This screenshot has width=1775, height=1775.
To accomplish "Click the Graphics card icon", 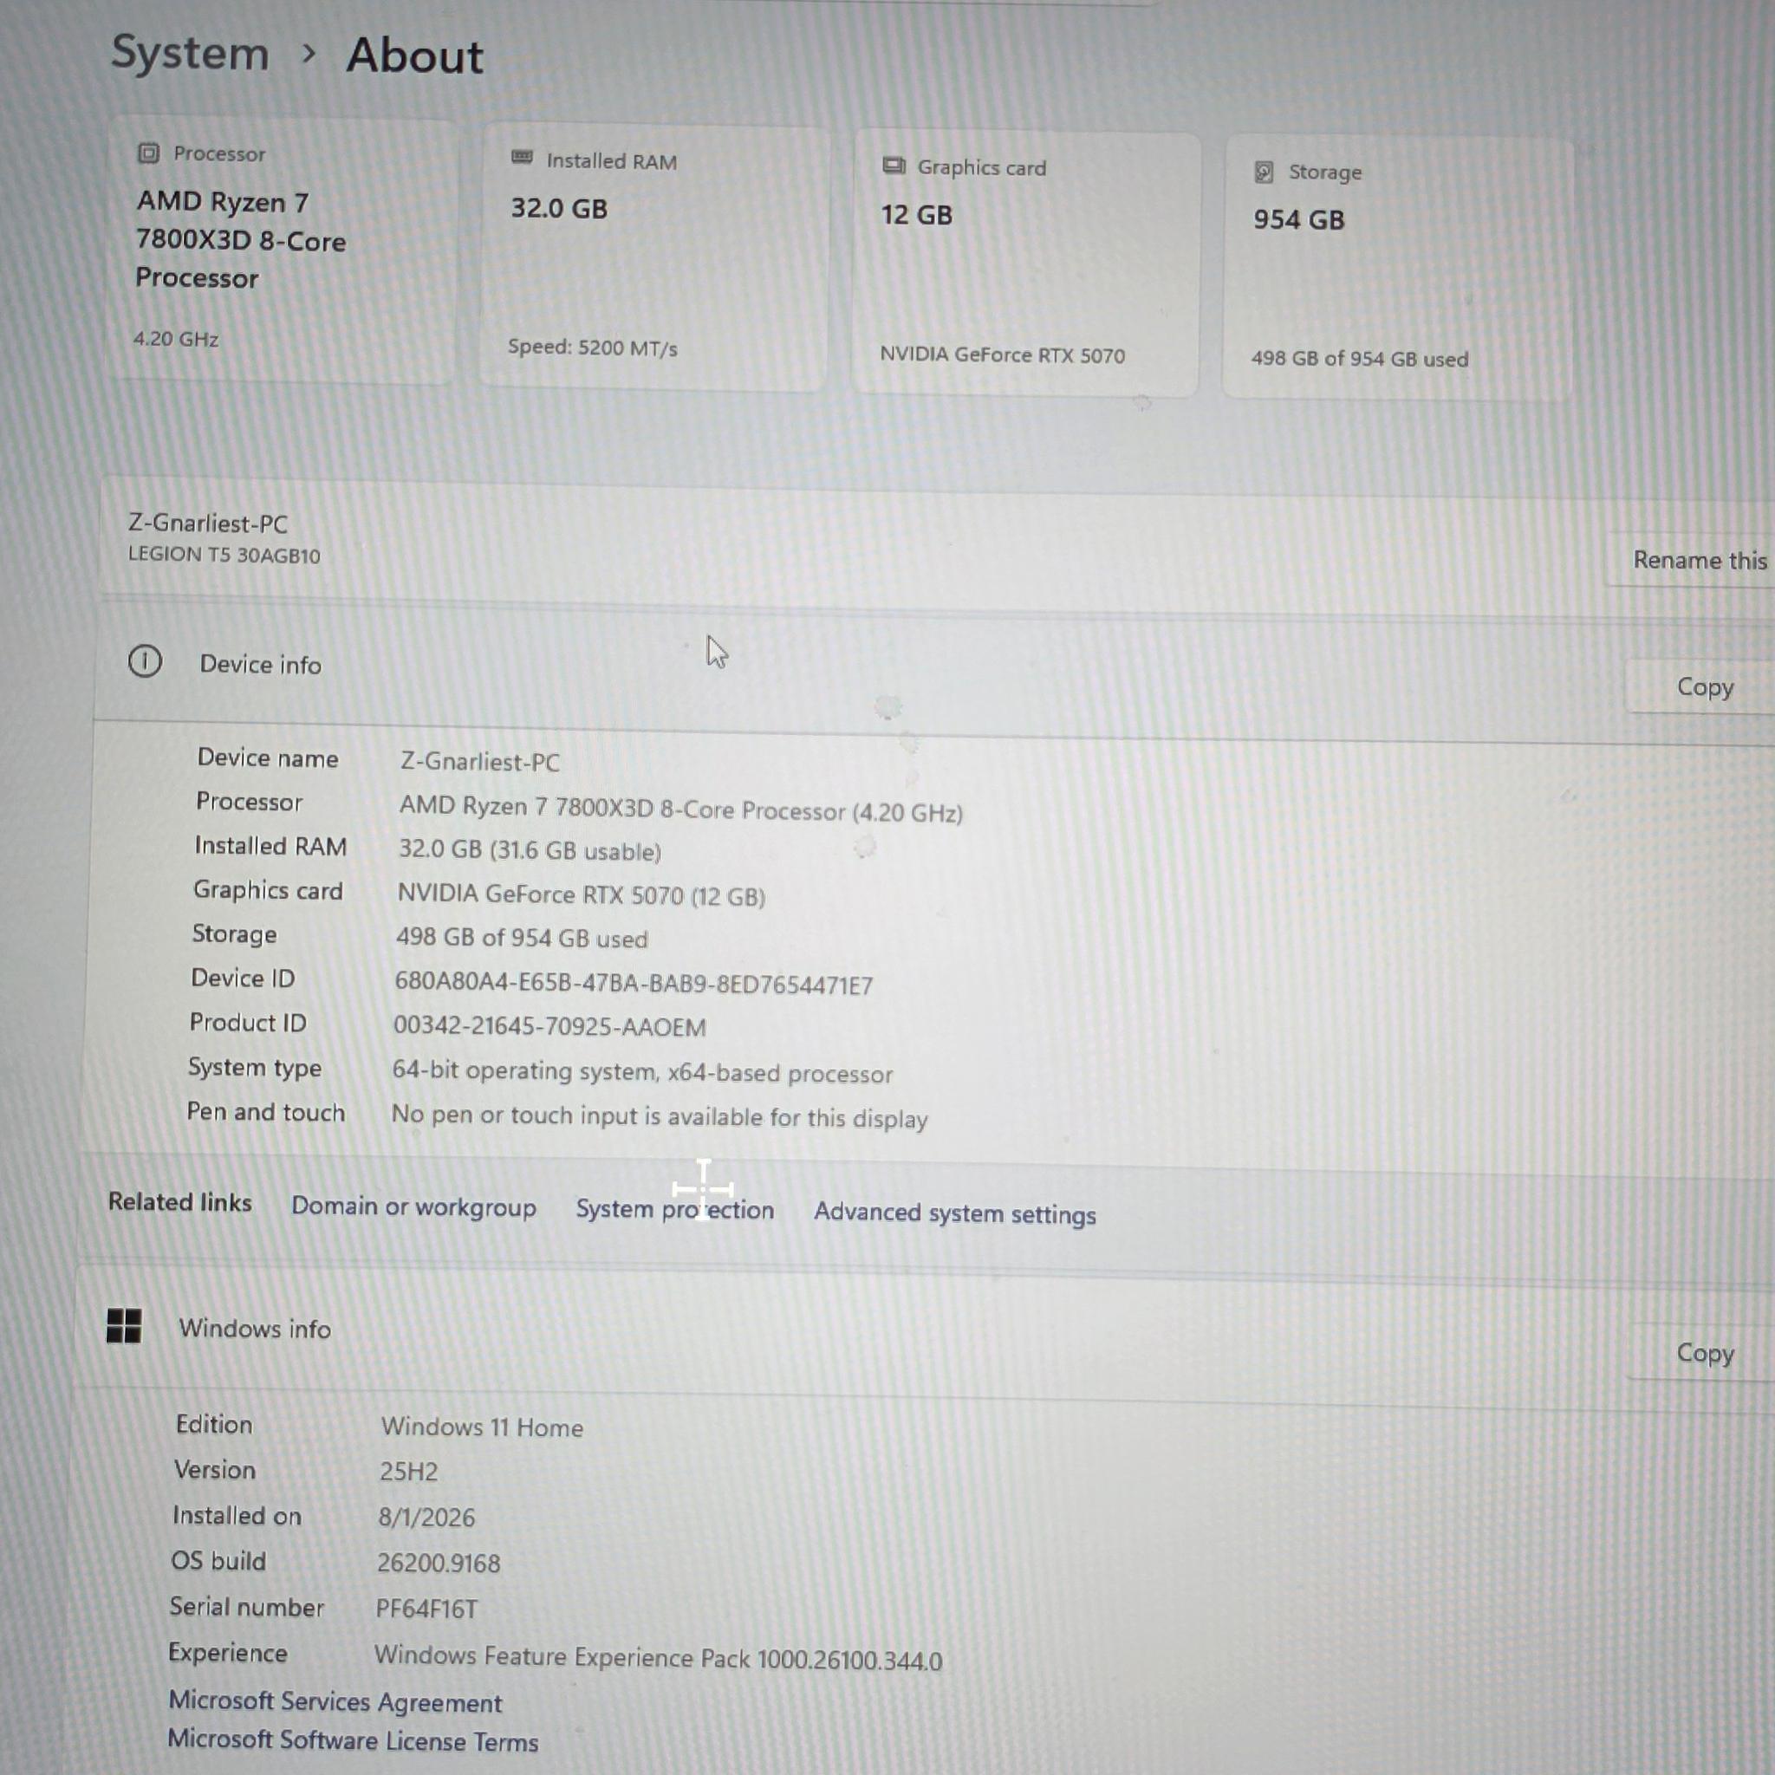I will pyautogui.click(x=893, y=166).
